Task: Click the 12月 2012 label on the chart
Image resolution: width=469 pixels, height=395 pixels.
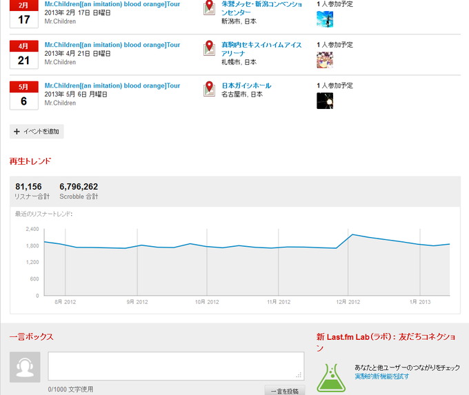Action: point(348,302)
